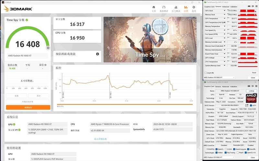Switch to Sensors tab in lower GPU-Z
This screenshot has height=161, width=259.
[218, 86]
